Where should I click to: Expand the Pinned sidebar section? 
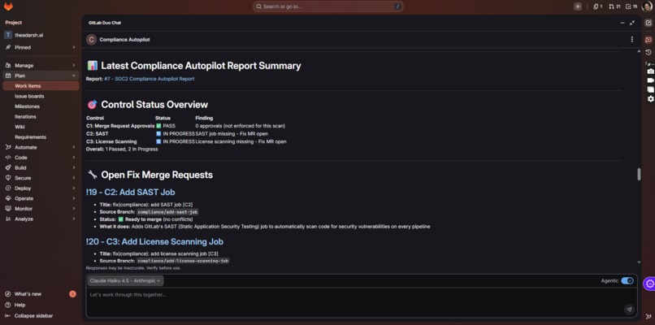tap(40, 47)
